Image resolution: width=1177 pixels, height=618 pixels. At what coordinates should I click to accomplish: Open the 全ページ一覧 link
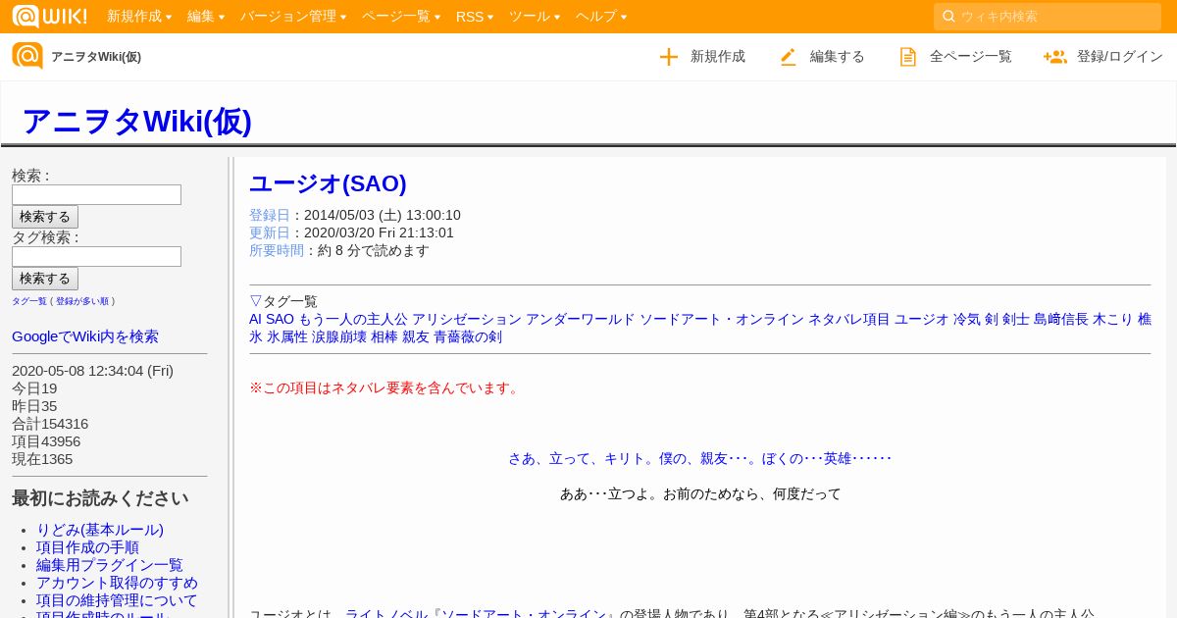pyautogui.click(x=971, y=57)
